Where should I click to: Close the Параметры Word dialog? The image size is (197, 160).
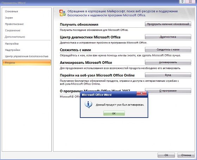pyautogui.click(x=190, y=2)
